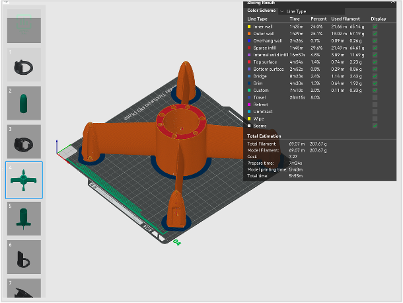
Task: Click the green 04 plate label in viewport
Action: 177,242
